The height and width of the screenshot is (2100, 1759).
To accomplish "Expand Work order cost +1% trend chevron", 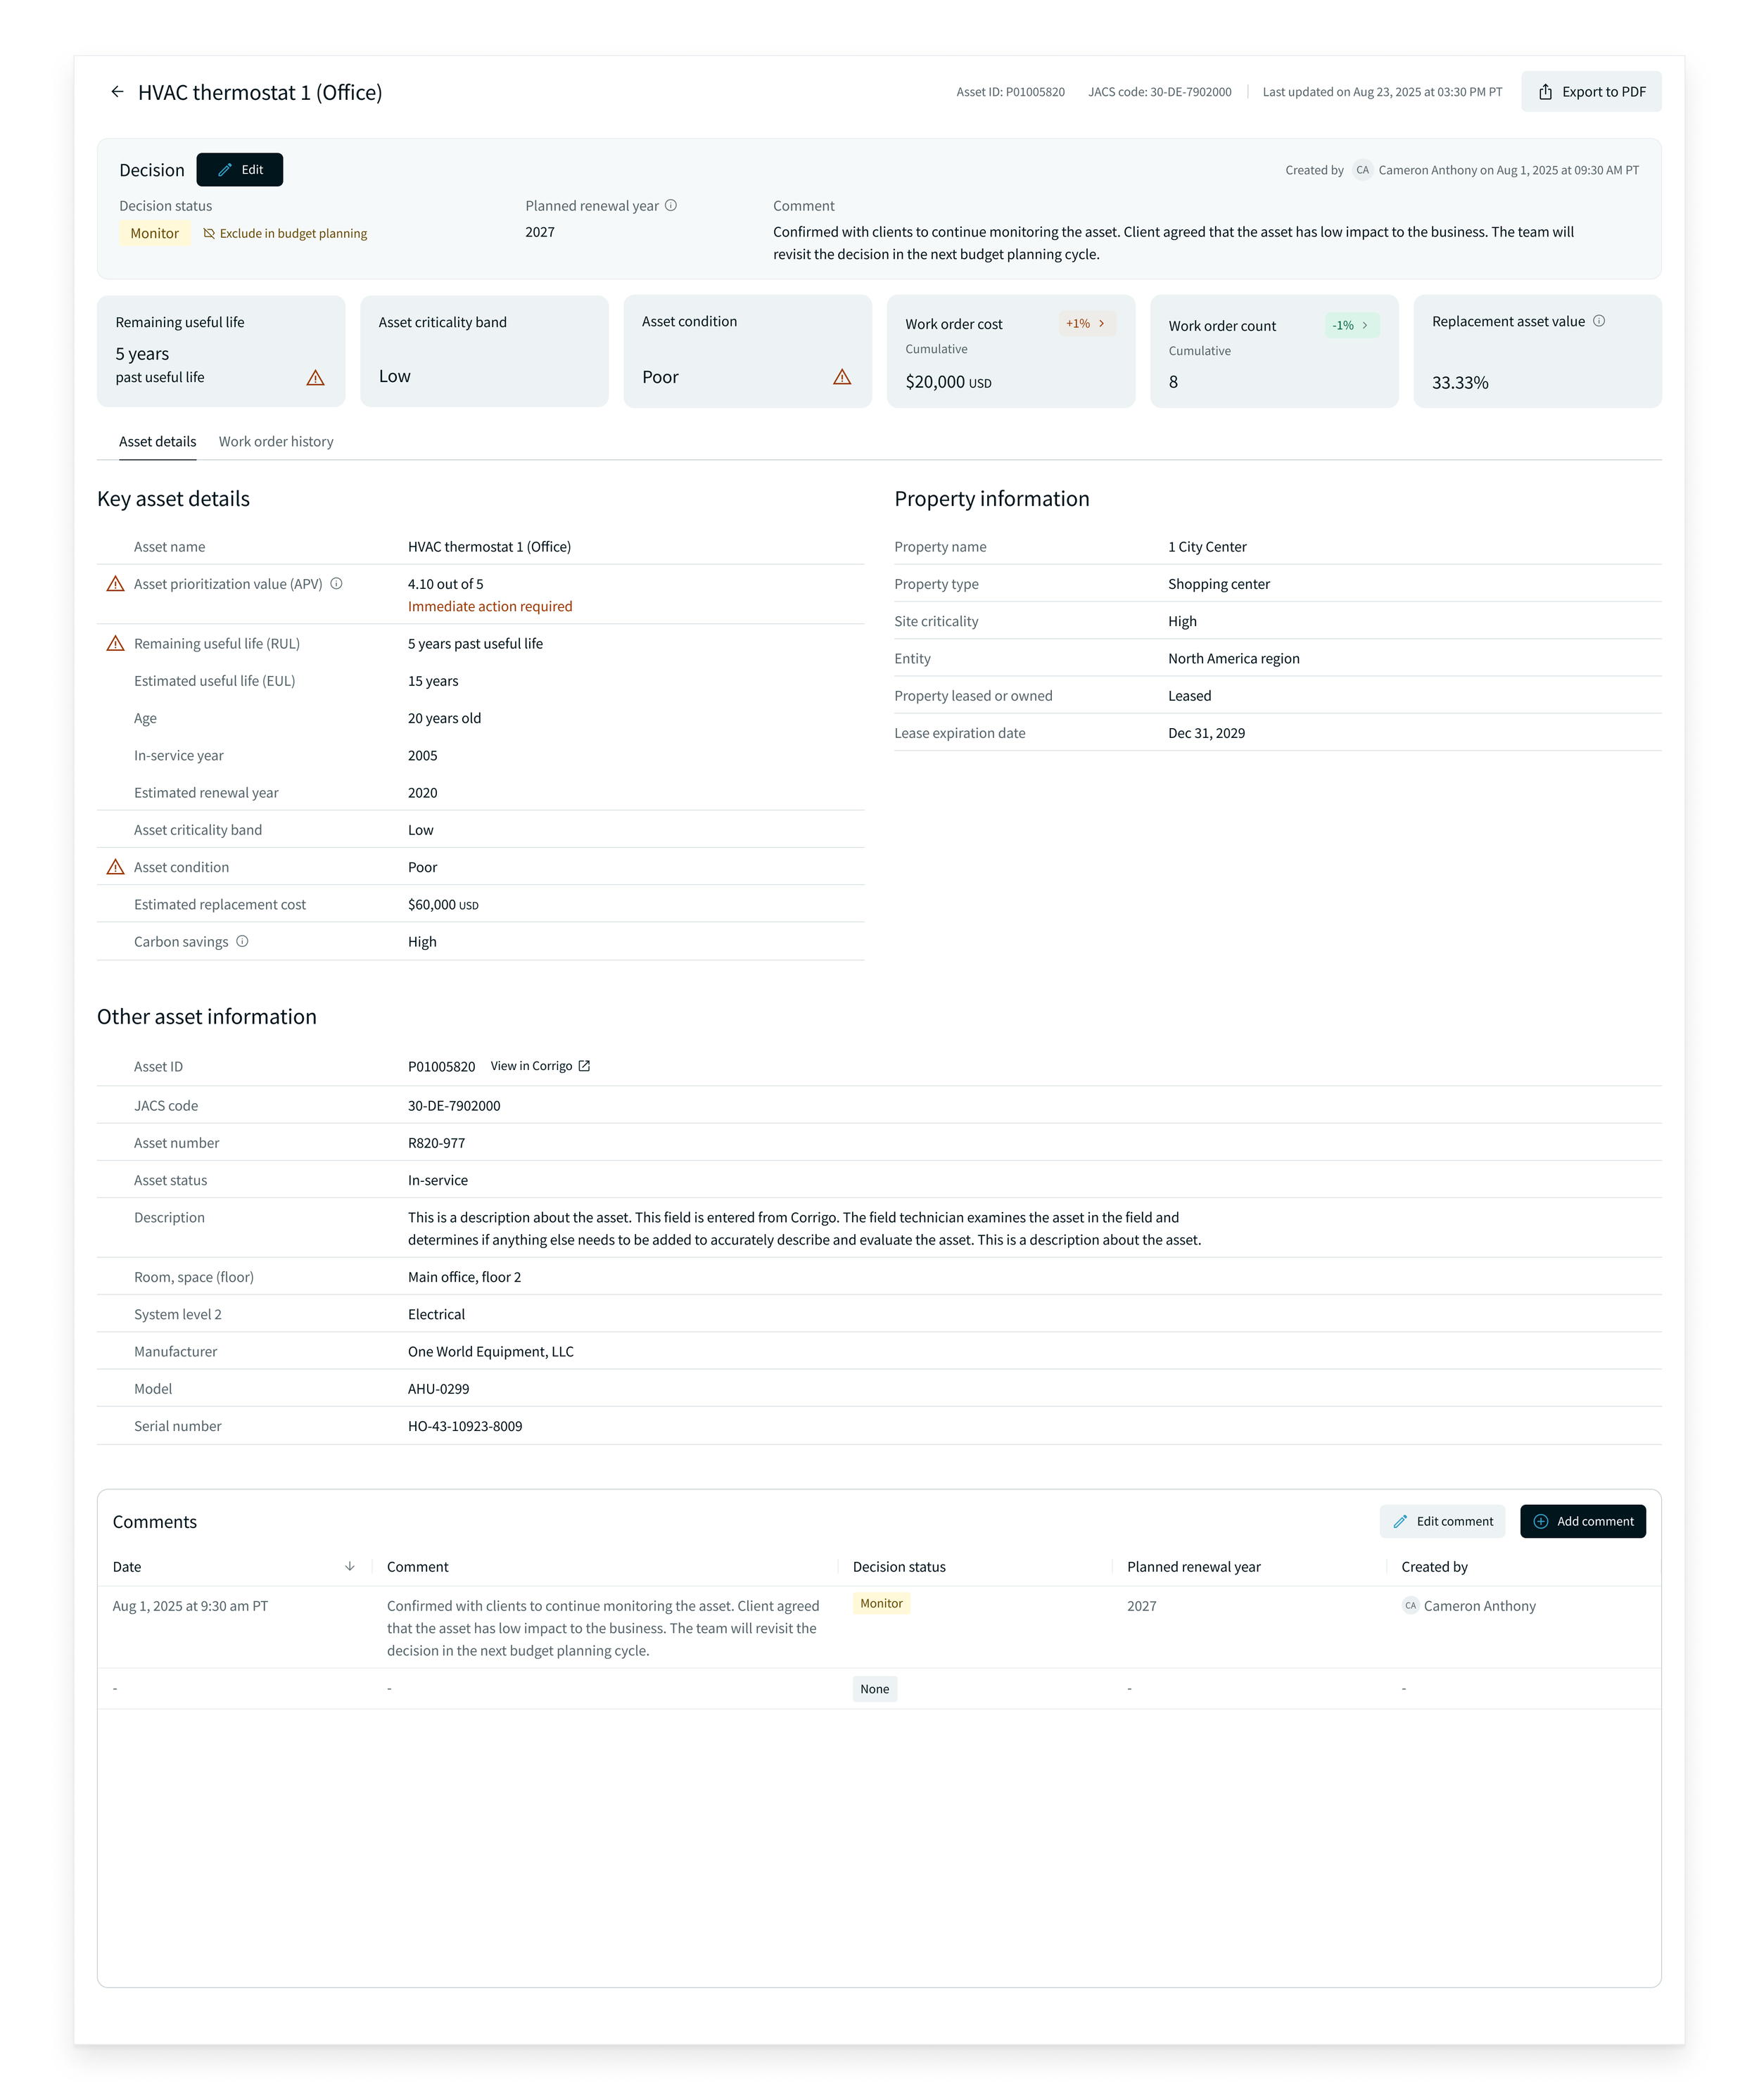I will coord(1101,324).
